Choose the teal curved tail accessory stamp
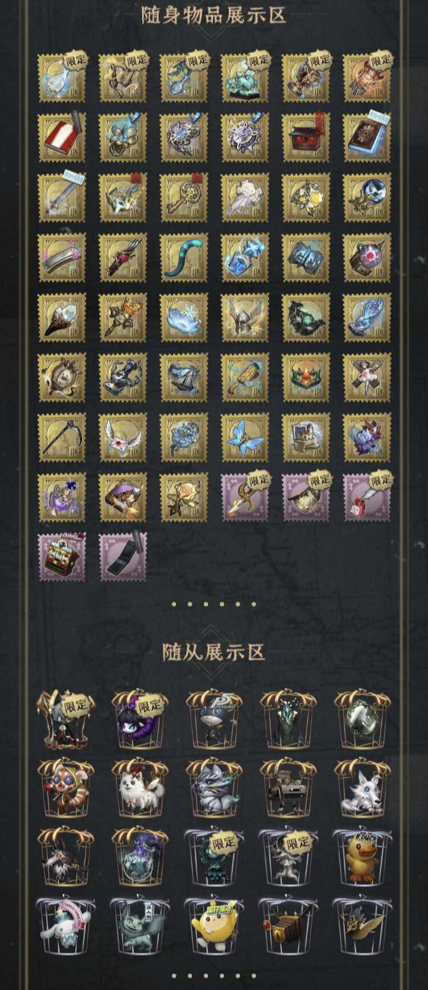 coord(184,258)
